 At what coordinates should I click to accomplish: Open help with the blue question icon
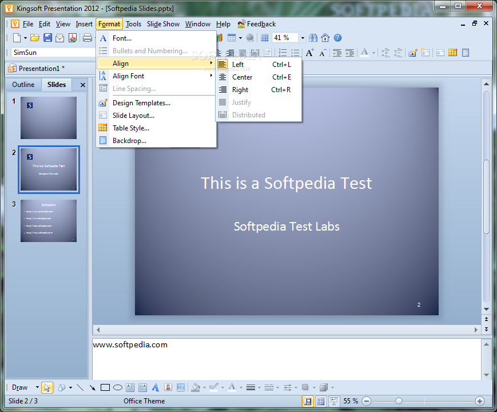pos(338,38)
